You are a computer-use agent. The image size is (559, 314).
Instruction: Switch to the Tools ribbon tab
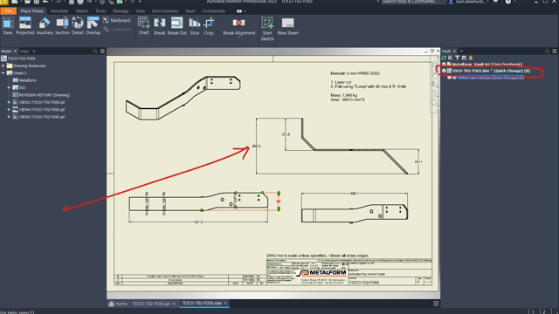click(x=100, y=11)
